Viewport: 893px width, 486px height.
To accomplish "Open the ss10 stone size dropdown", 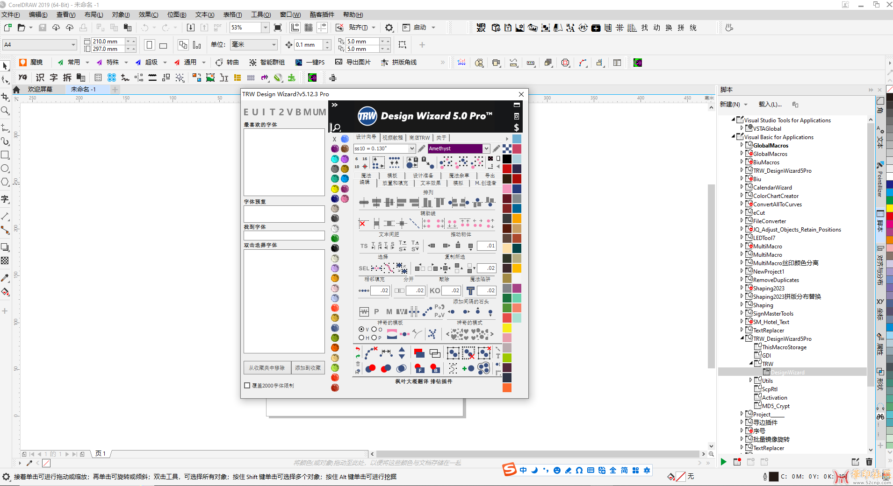I will pos(412,148).
